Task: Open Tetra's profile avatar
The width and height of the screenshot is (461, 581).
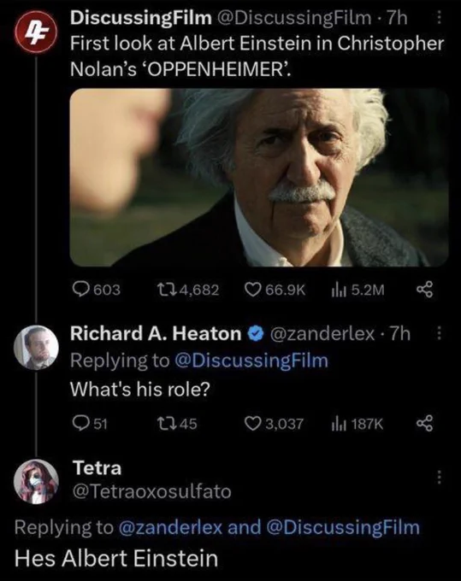Action: (36, 482)
